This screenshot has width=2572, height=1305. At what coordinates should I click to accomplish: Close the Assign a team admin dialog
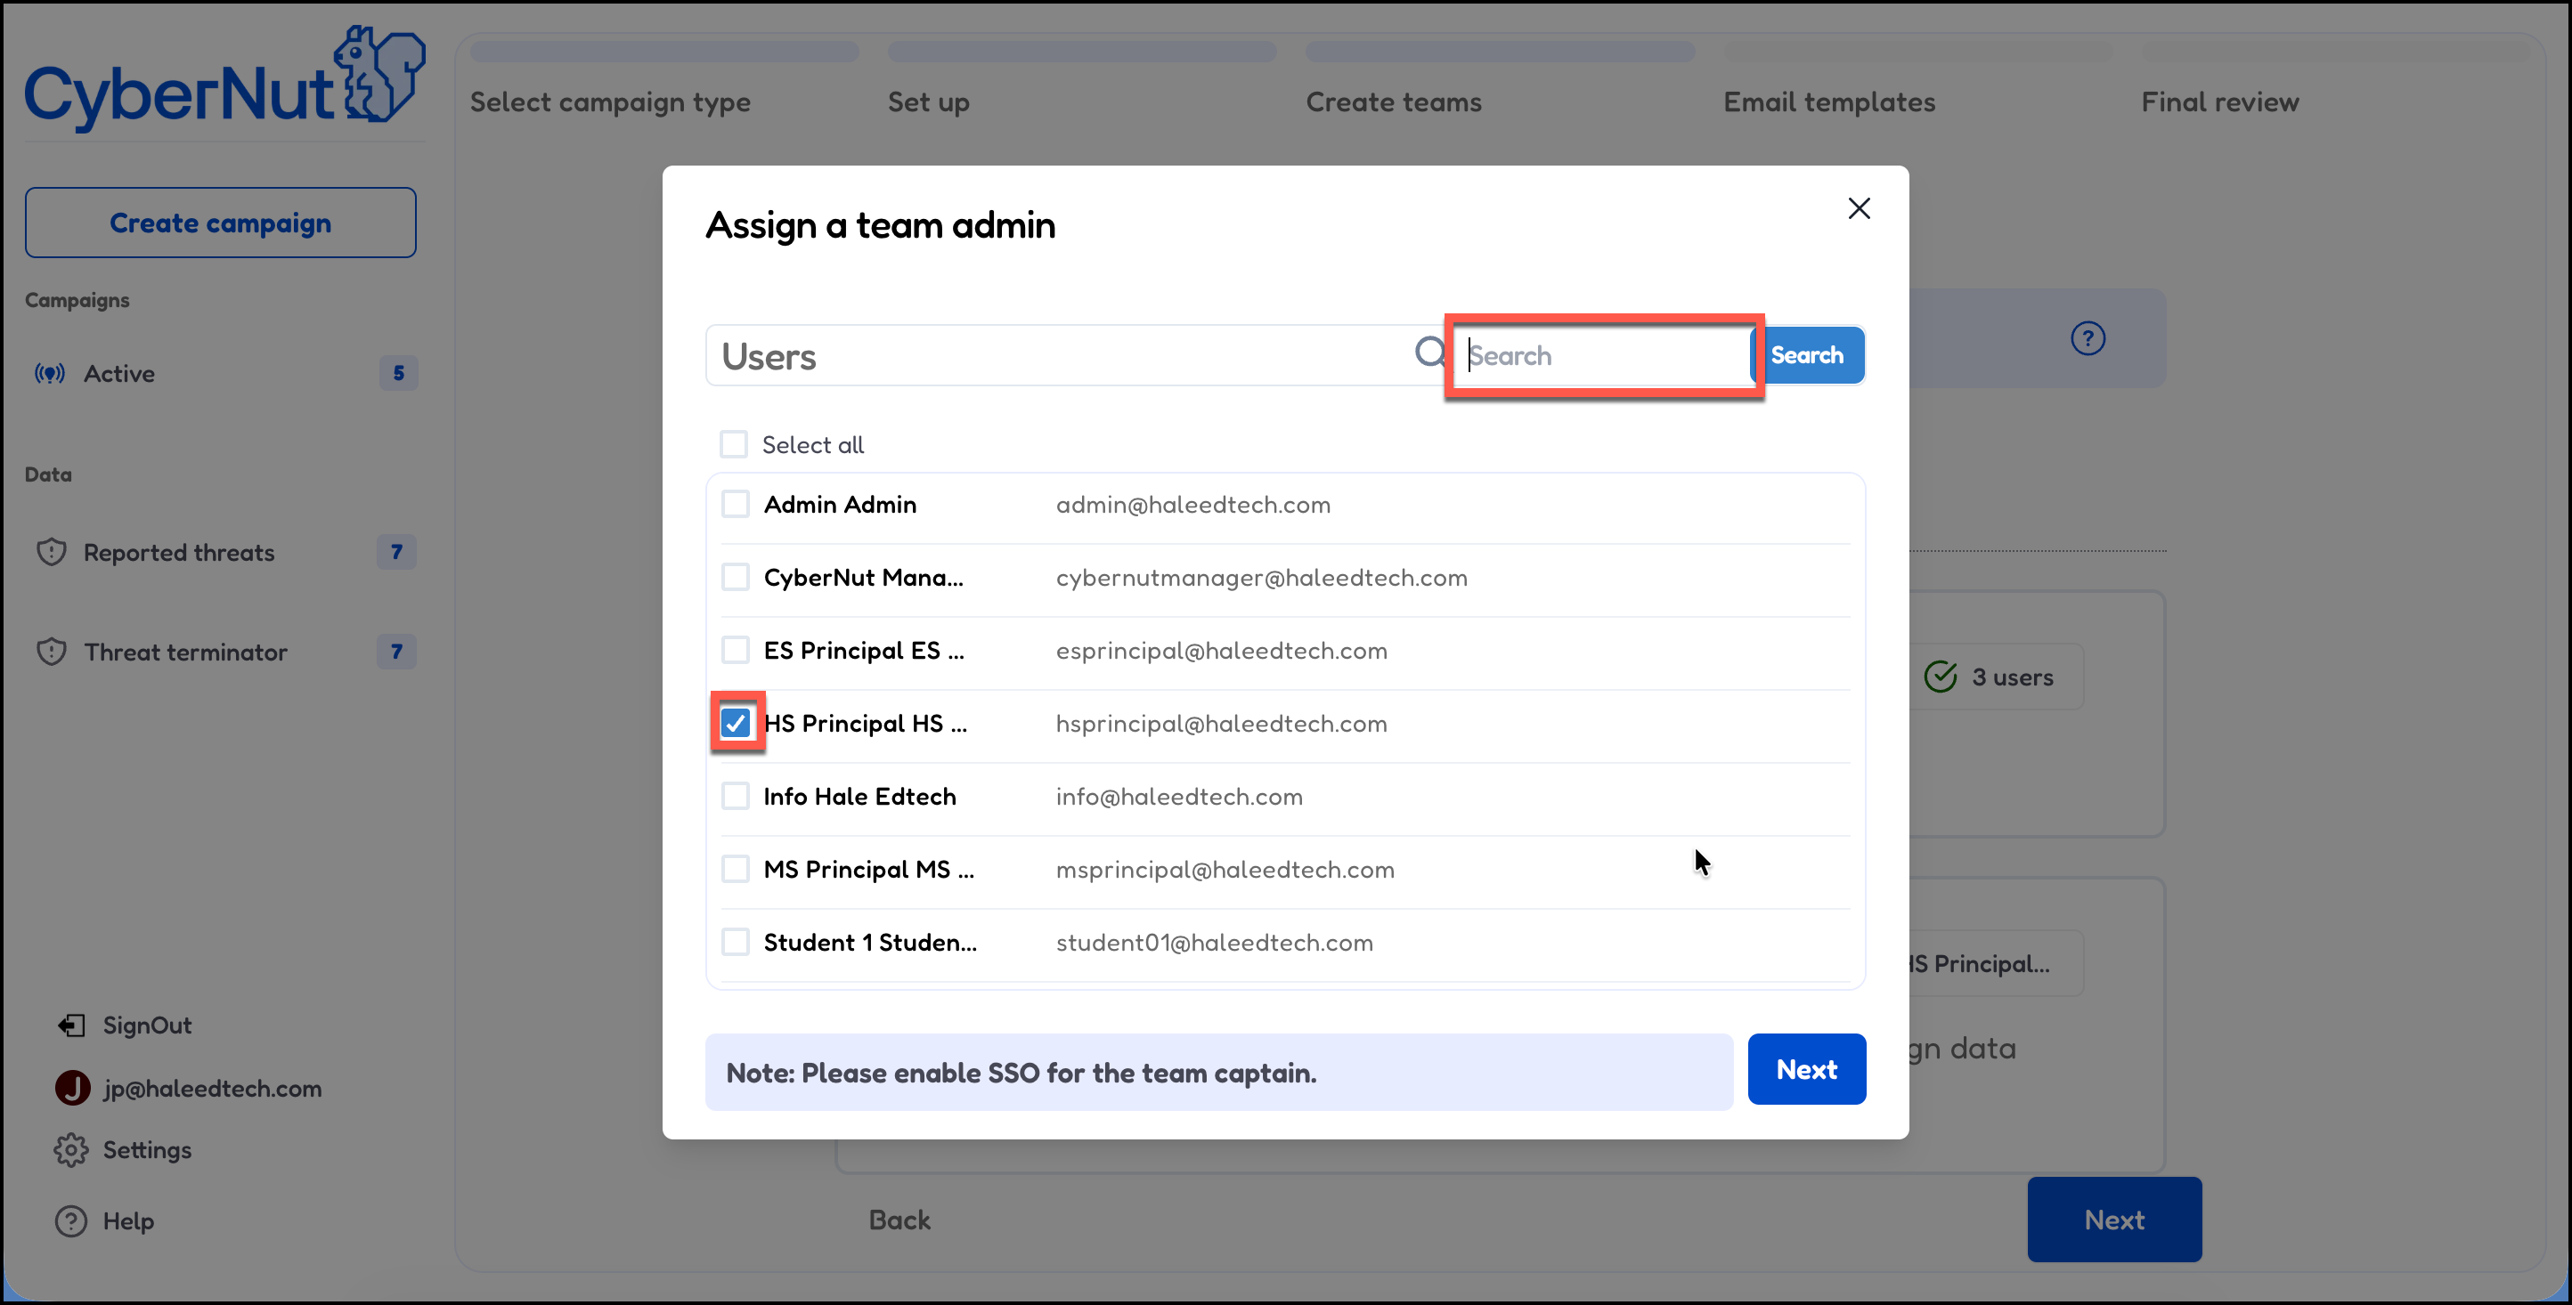tap(1858, 208)
